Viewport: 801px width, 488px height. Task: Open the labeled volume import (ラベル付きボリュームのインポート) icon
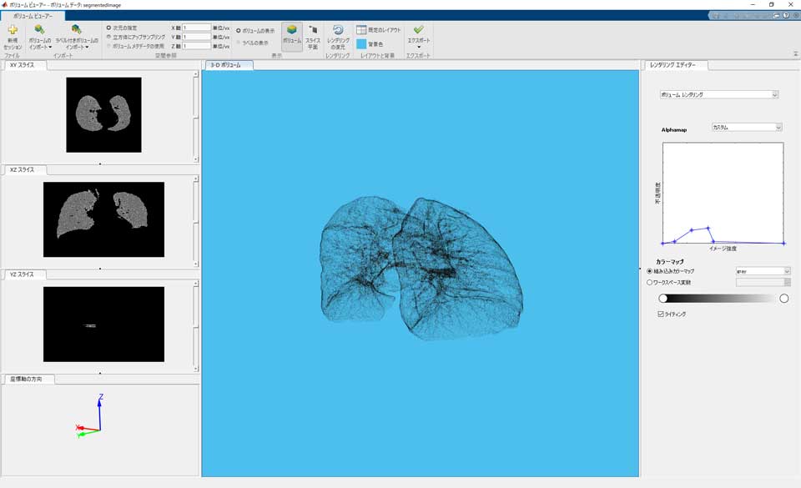[x=76, y=31]
